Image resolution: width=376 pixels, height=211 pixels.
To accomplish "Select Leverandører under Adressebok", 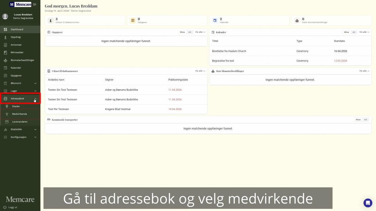I will pyautogui.click(x=20, y=122).
